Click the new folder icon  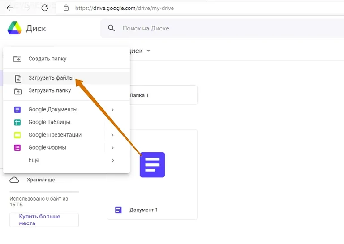tap(17, 59)
